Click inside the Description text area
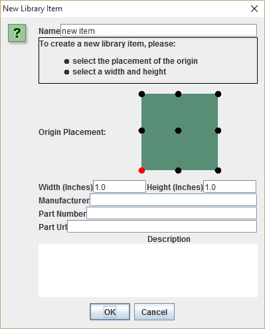This screenshot has height=329, width=265. pyautogui.click(x=148, y=271)
